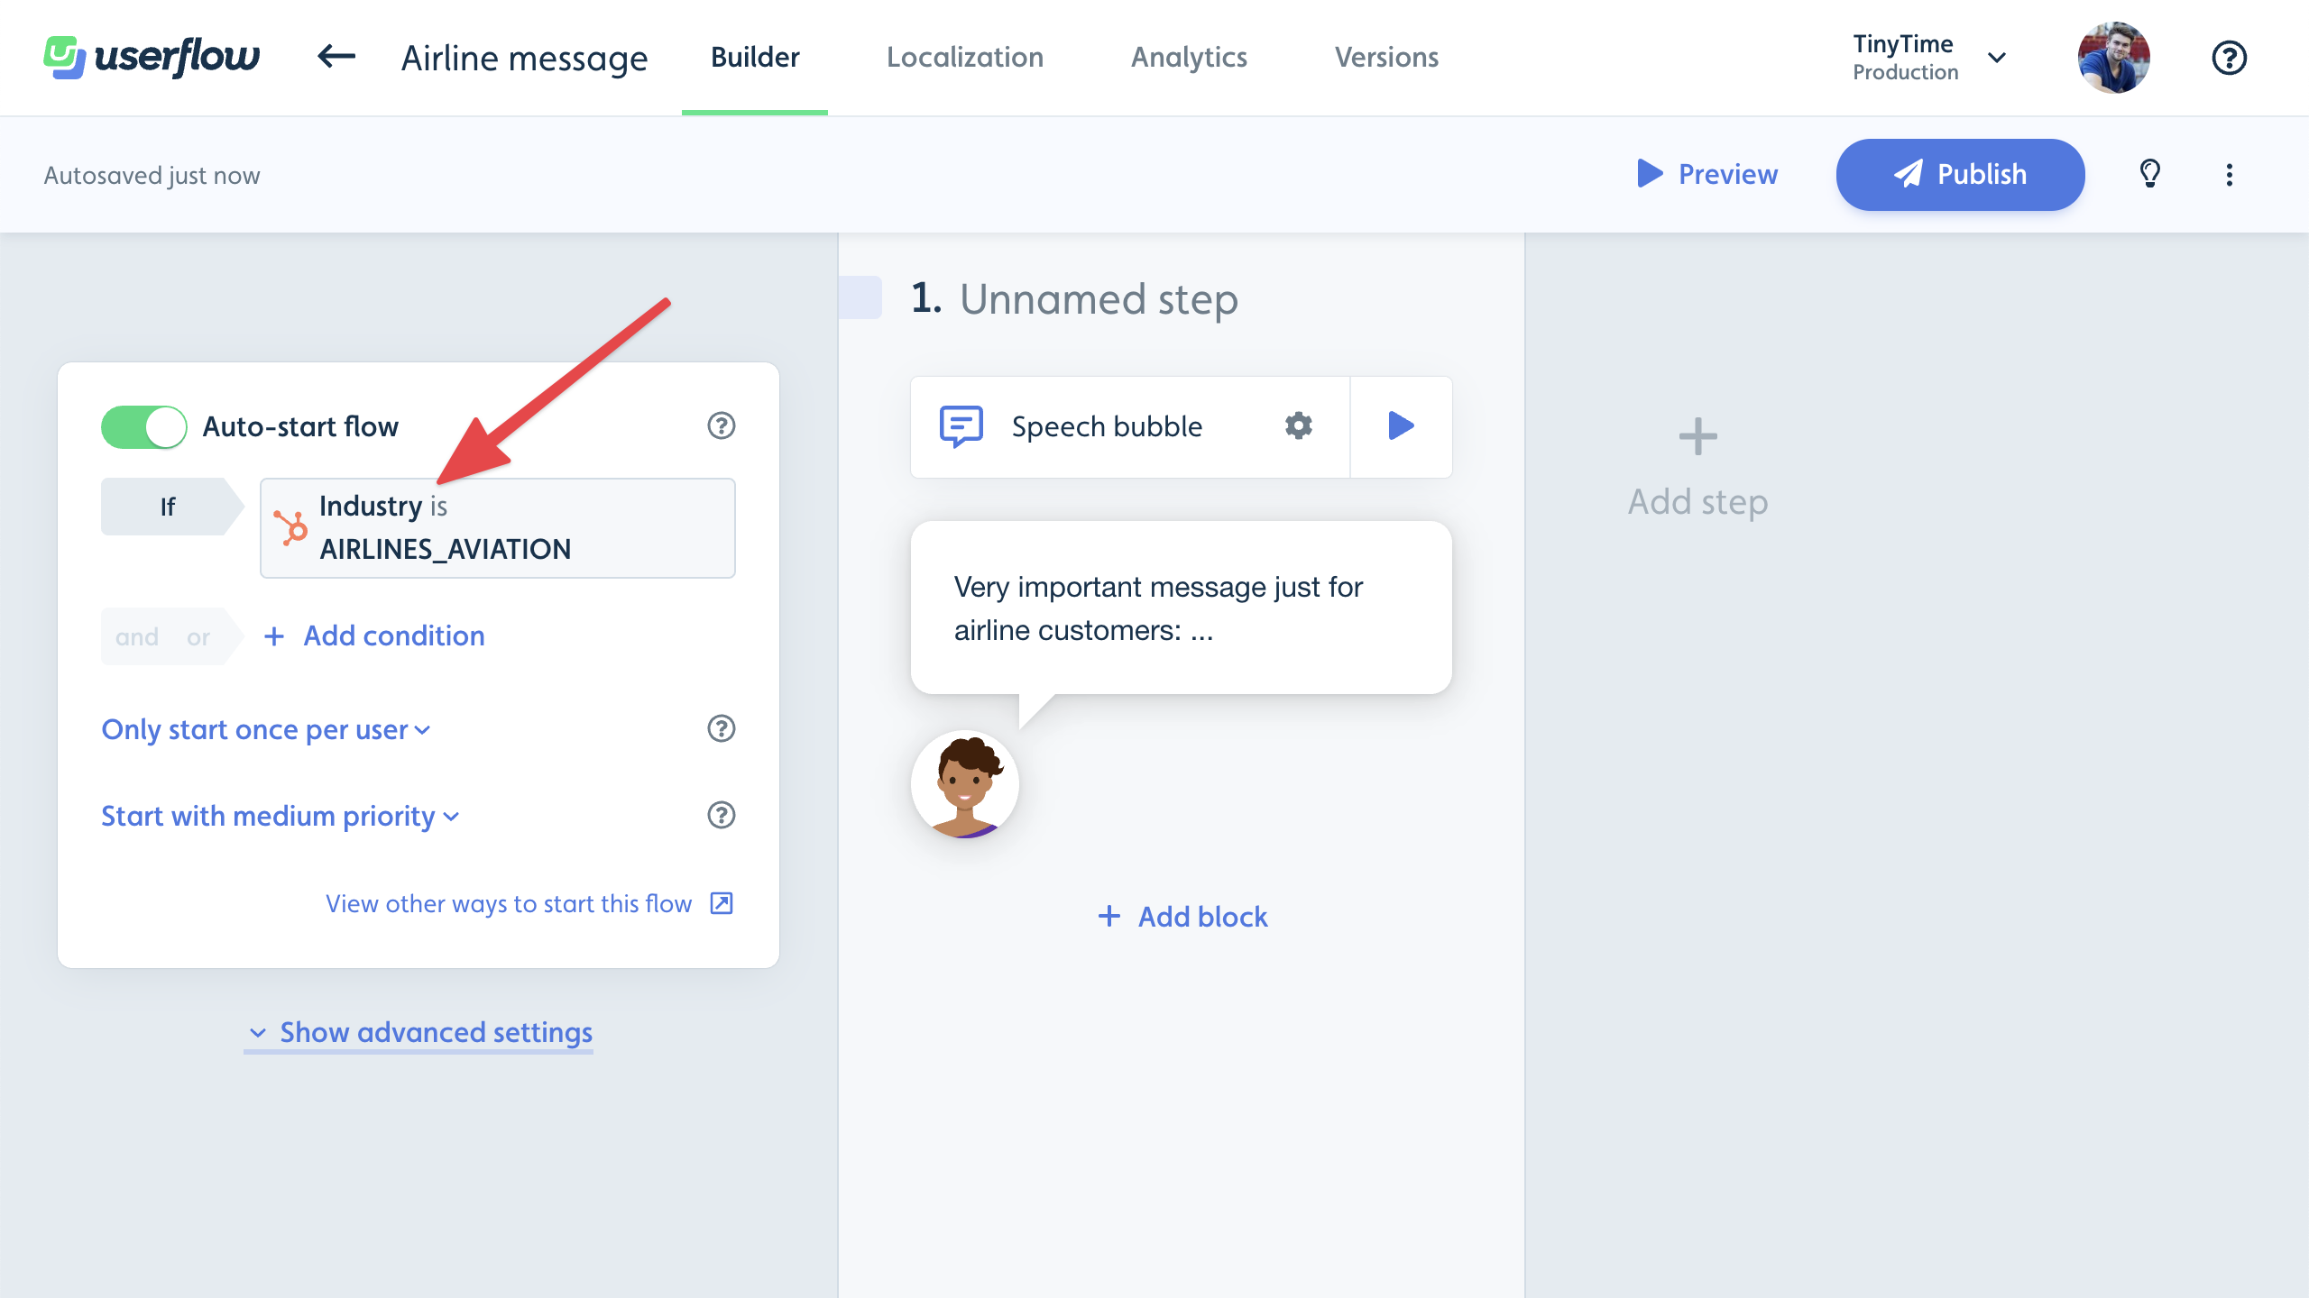Click the gear settings icon on speech bubble

pos(1299,425)
